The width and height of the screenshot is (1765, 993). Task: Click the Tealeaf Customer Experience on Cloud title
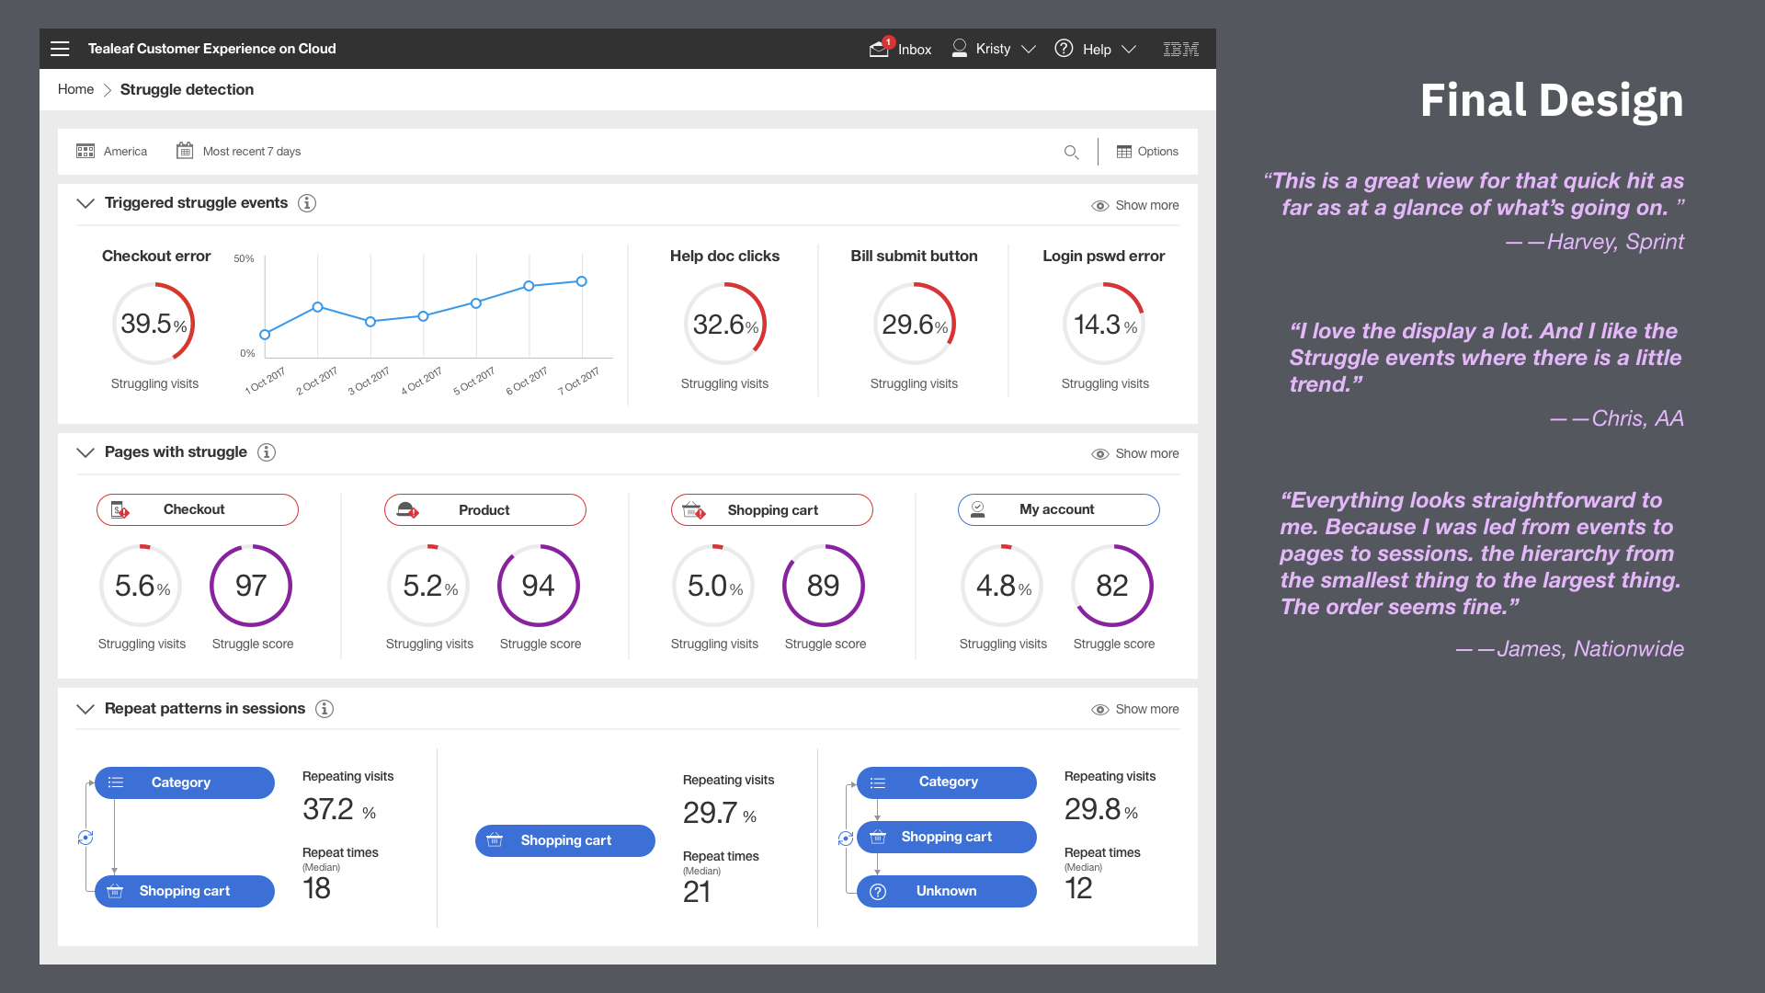[x=212, y=49]
